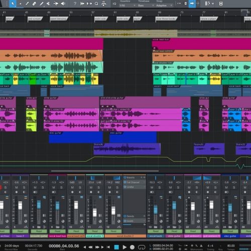
Task: Toggle Limiter insert power button
Action: point(125,187)
